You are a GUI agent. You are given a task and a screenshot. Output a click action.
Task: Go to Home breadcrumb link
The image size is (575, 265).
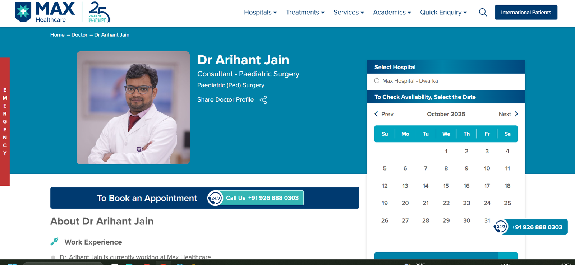coord(57,35)
